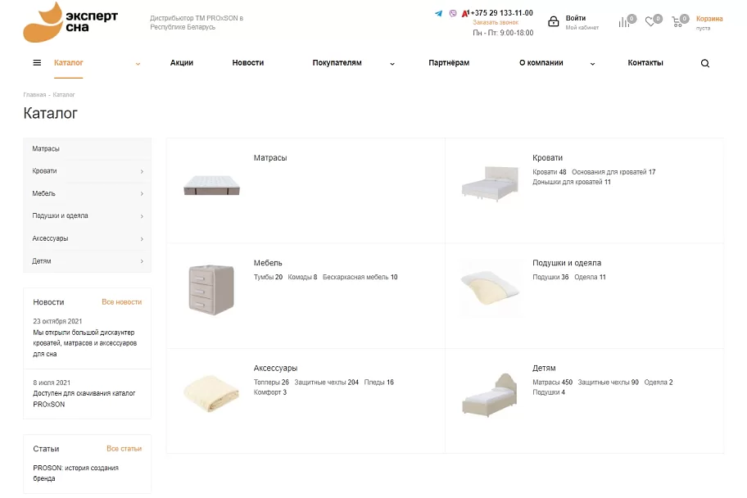This screenshot has width=747, height=498.
Task: Expand the О компании dropdown arrow
Action: [592, 63]
